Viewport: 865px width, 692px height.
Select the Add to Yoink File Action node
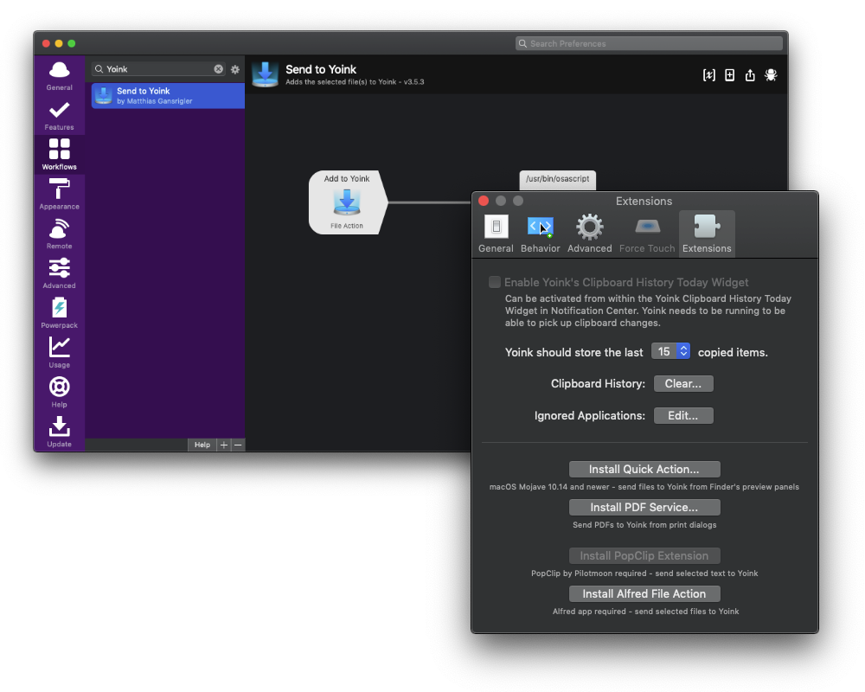(x=348, y=202)
